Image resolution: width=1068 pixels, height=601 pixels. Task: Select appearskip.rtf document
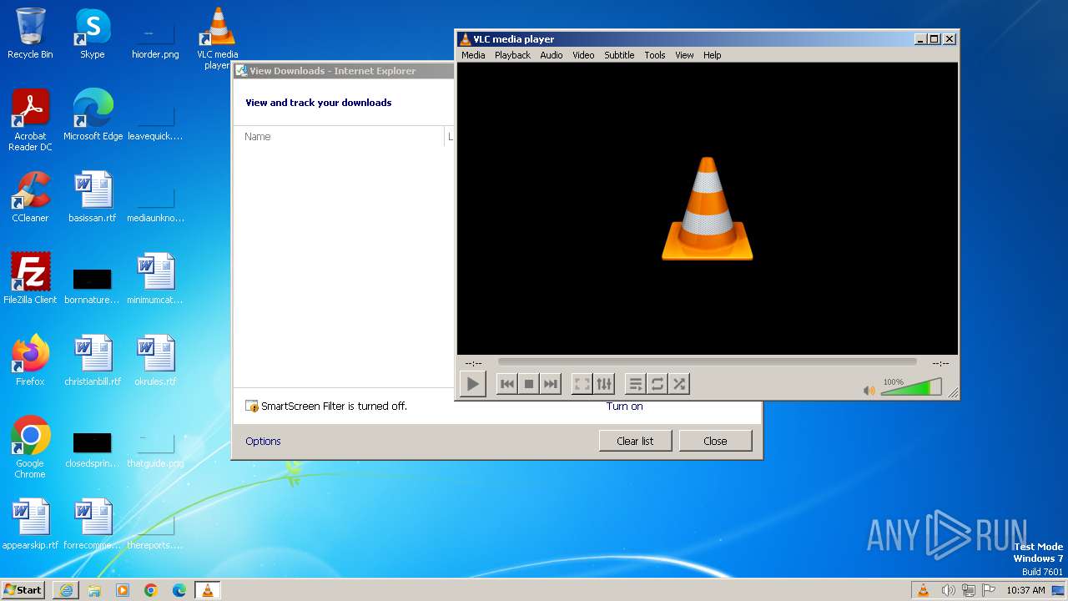coord(30,525)
